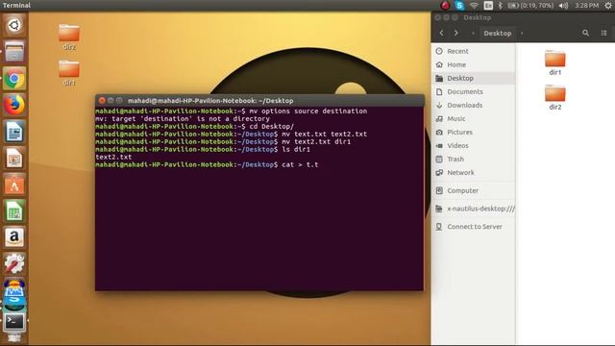Click the mv 'not a directory' error line

tap(183, 118)
